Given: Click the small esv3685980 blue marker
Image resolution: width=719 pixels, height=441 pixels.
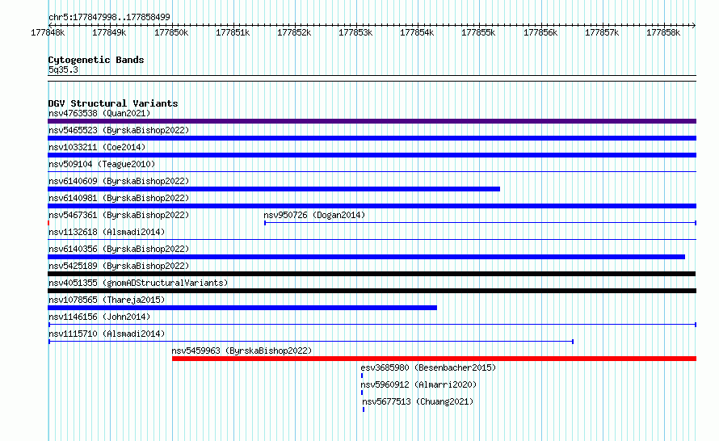Looking at the screenshot, I should pyautogui.click(x=362, y=376).
